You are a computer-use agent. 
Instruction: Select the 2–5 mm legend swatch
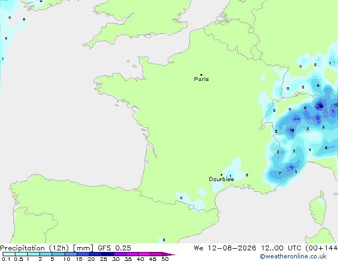tap(46, 254)
